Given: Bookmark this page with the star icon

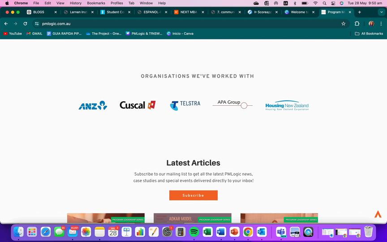Looking at the screenshot, I should click(x=343, y=24).
